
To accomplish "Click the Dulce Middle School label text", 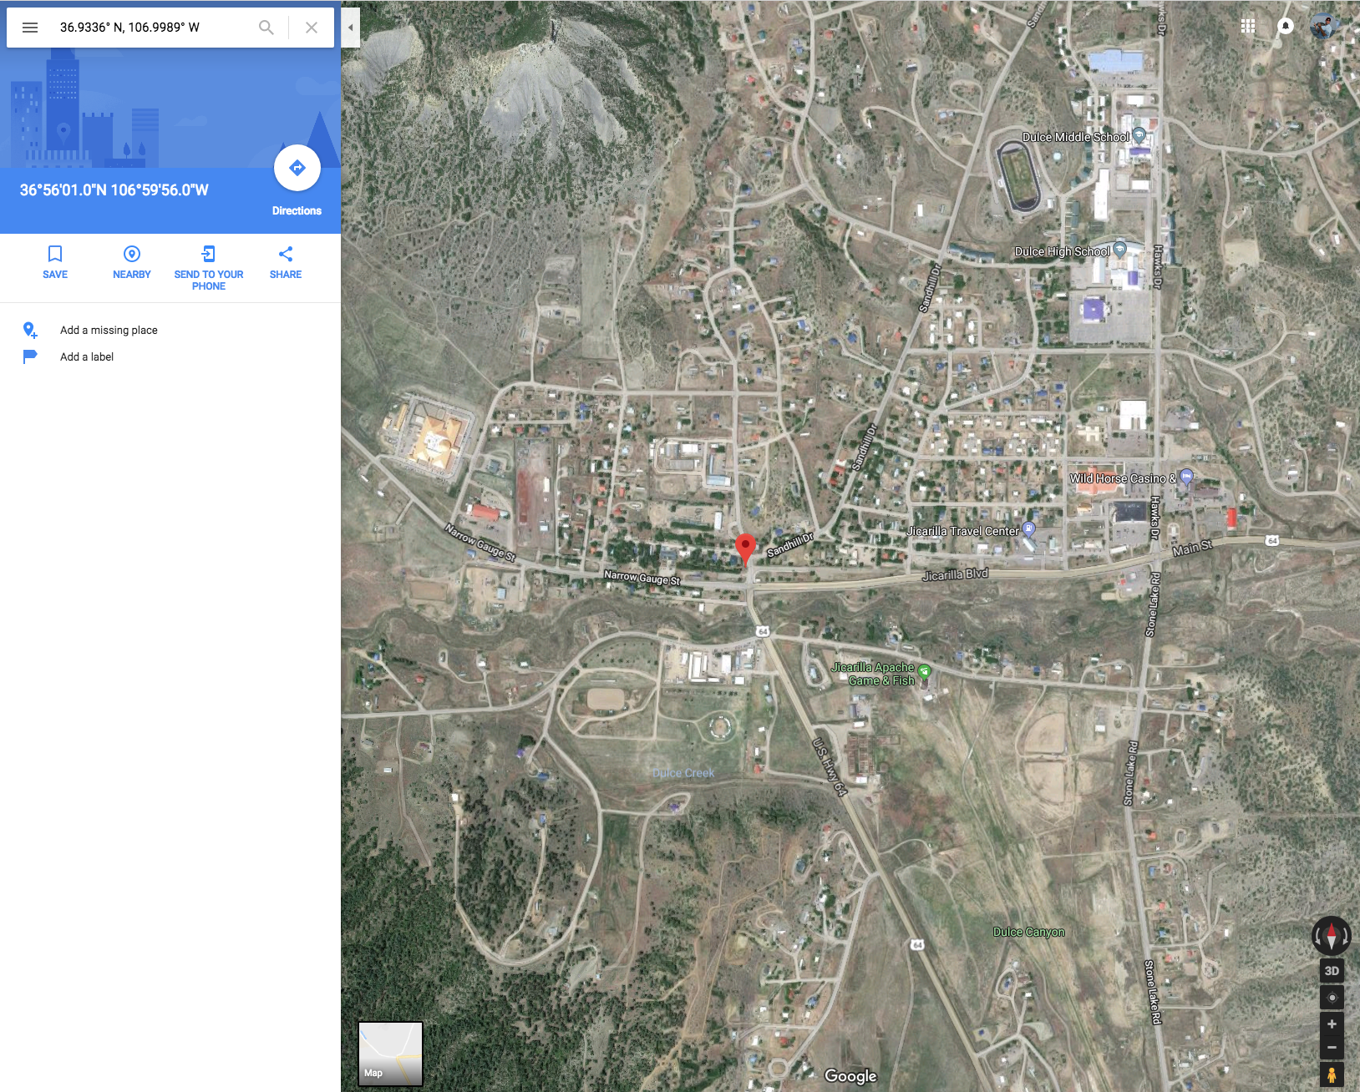I will tap(1076, 137).
